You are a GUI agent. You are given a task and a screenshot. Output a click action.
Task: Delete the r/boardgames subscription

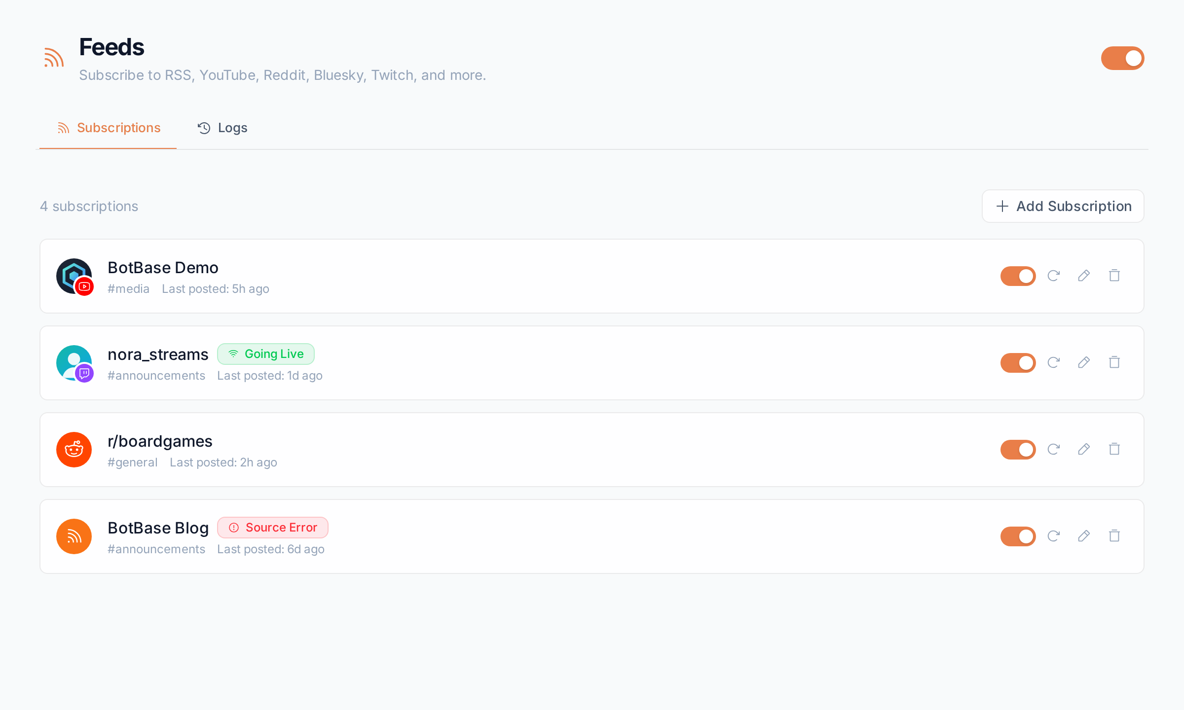click(x=1114, y=449)
